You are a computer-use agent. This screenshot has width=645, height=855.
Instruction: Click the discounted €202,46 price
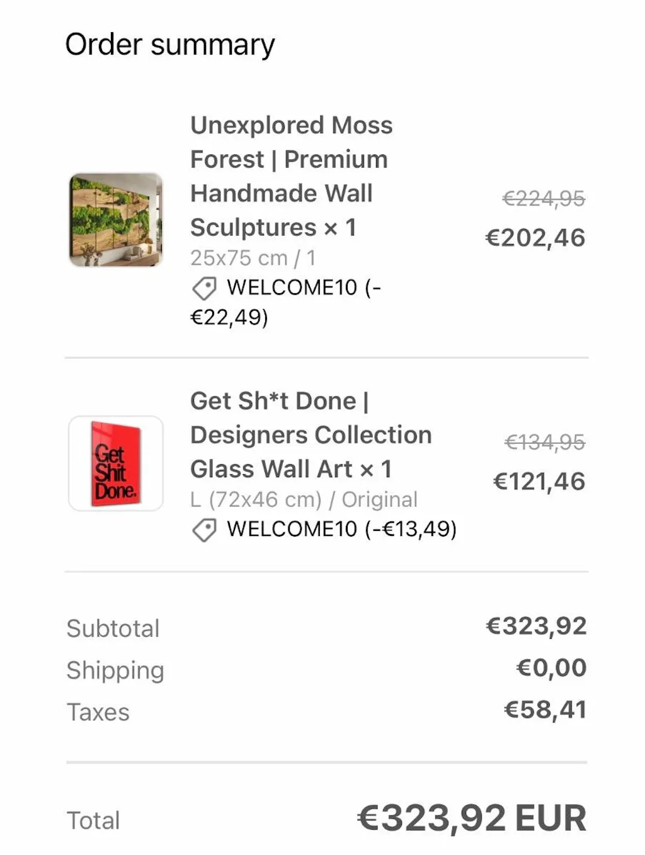click(535, 238)
